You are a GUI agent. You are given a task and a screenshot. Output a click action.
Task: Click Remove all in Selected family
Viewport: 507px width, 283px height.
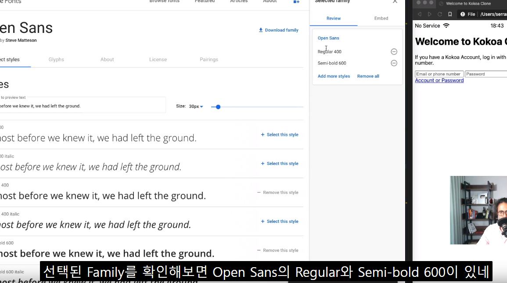tap(368, 76)
